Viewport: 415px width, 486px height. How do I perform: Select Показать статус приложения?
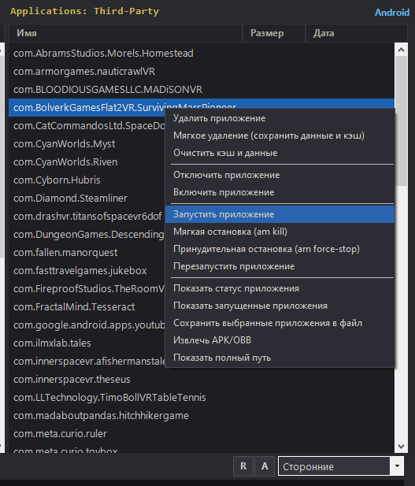click(x=280, y=288)
